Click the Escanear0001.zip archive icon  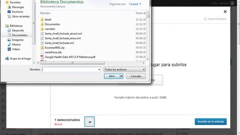(x=42, y=48)
